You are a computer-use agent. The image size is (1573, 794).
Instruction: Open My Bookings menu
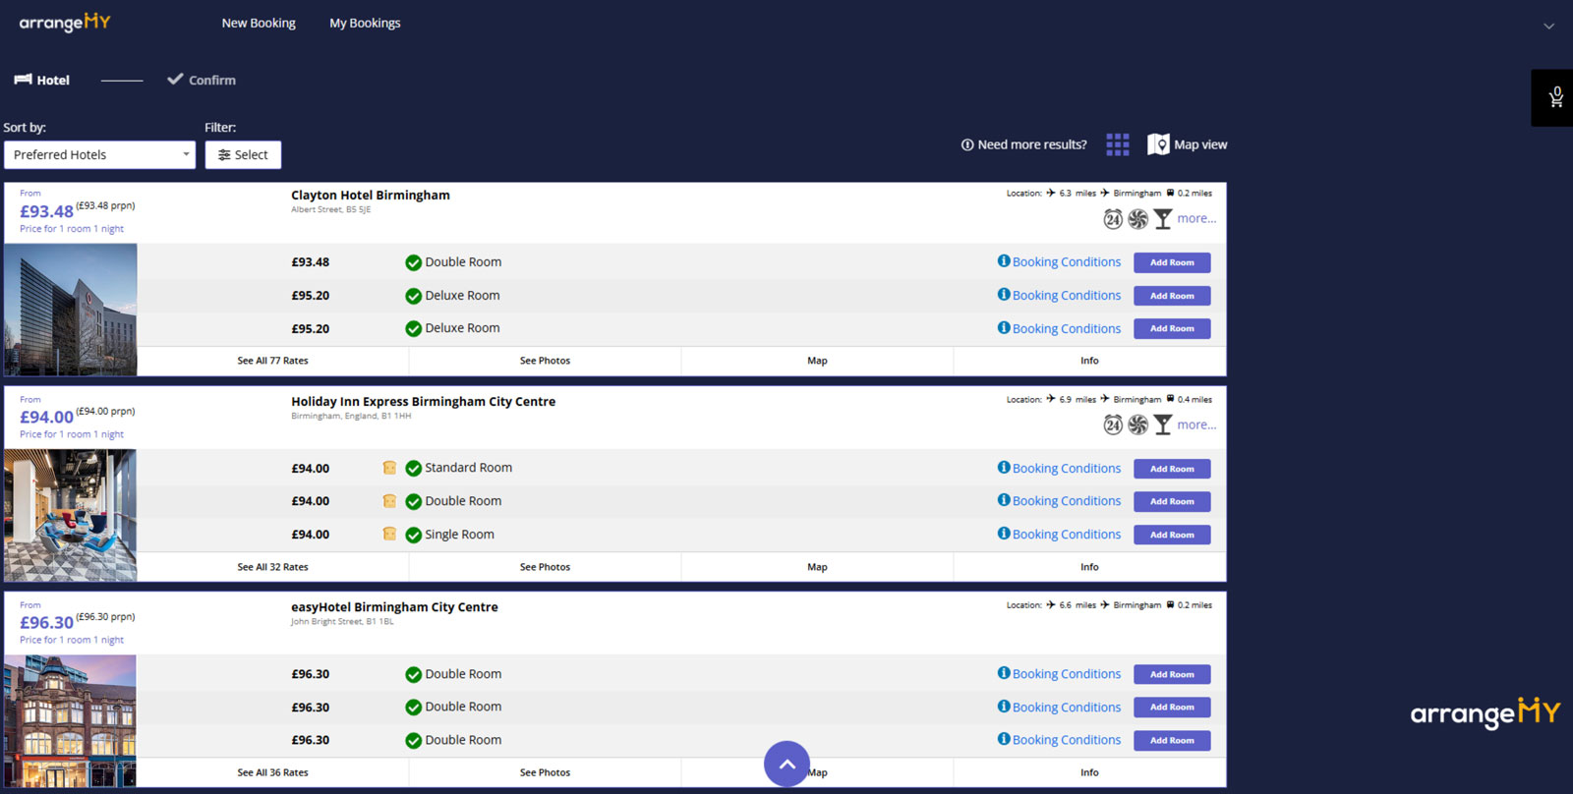pos(365,23)
